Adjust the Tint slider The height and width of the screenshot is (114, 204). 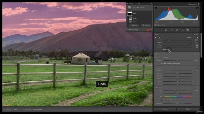pos(177,93)
